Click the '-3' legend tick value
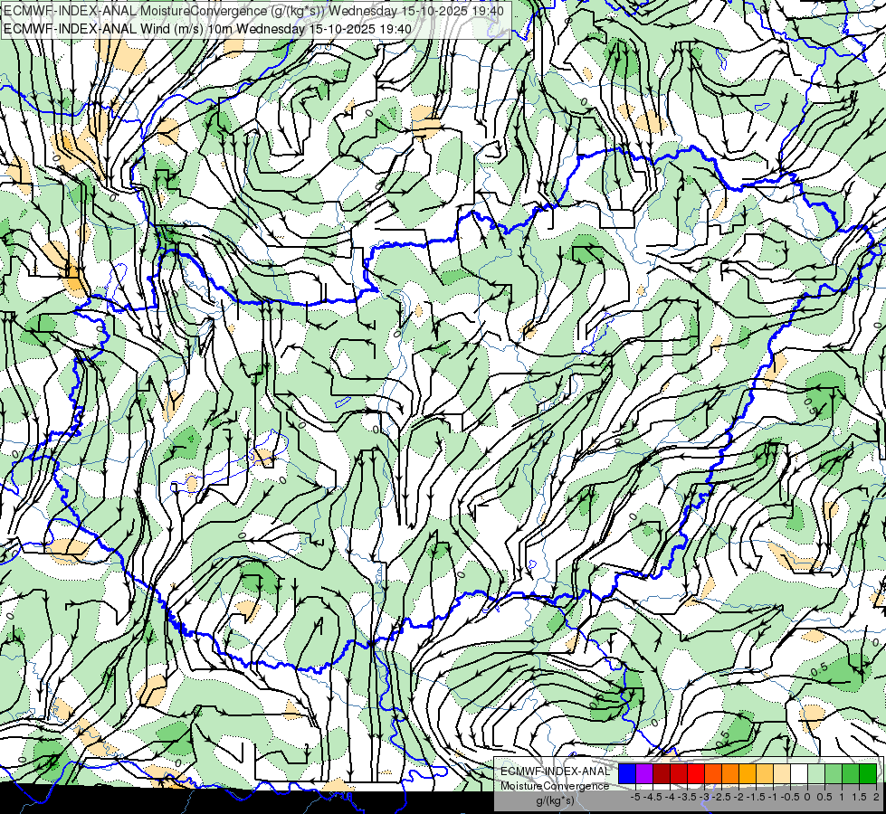This screenshot has height=814, width=886. pyautogui.click(x=704, y=797)
